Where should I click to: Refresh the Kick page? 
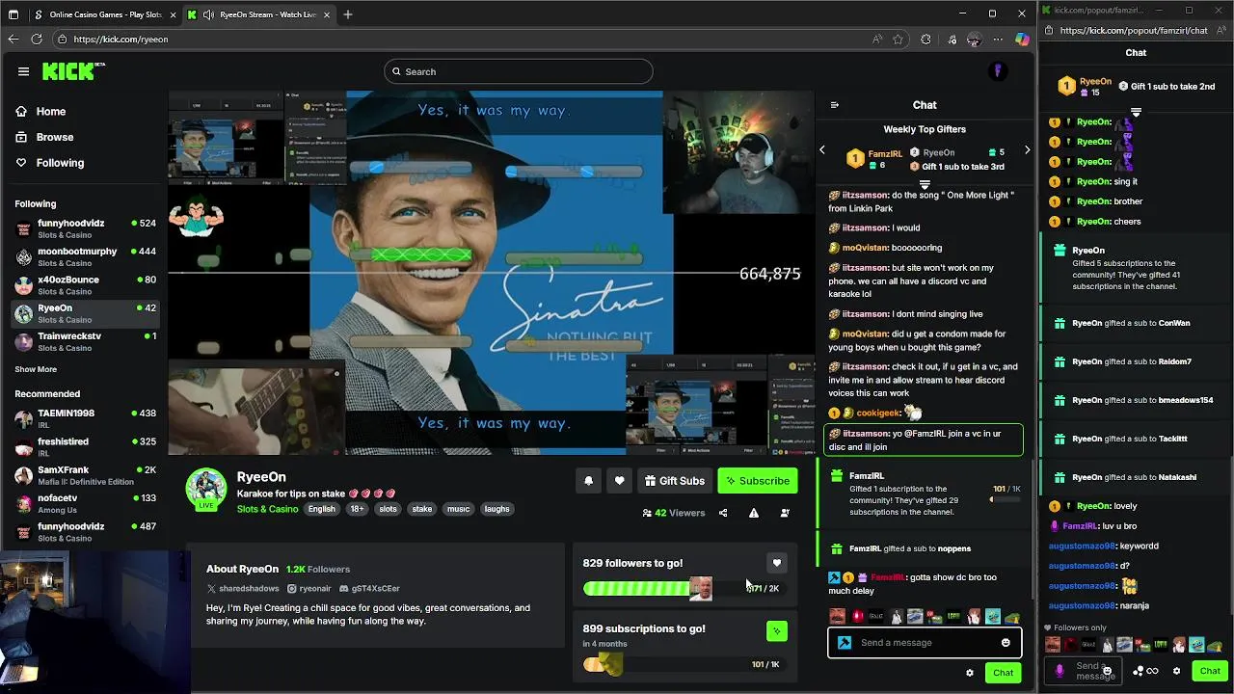tap(37, 40)
